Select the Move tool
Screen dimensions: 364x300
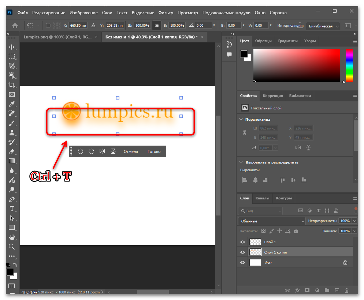pos(12,47)
